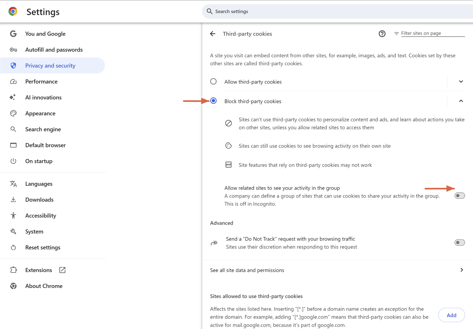Click the translate icon for Languages
Image resolution: width=473 pixels, height=329 pixels.
point(13,184)
